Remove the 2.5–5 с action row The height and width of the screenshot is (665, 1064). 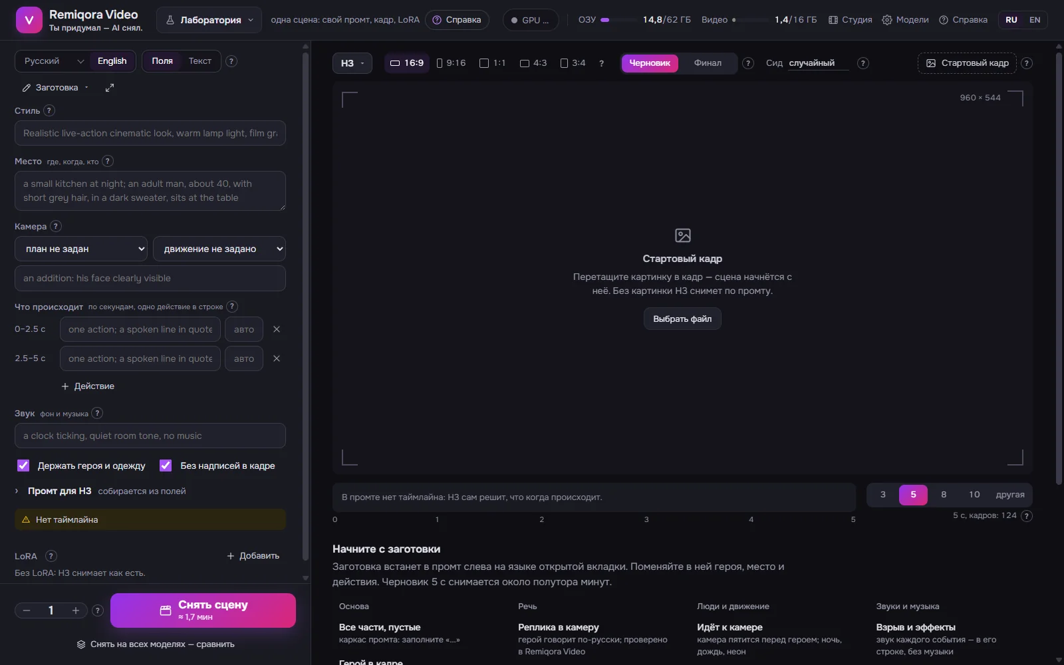(x=277, y=358)
